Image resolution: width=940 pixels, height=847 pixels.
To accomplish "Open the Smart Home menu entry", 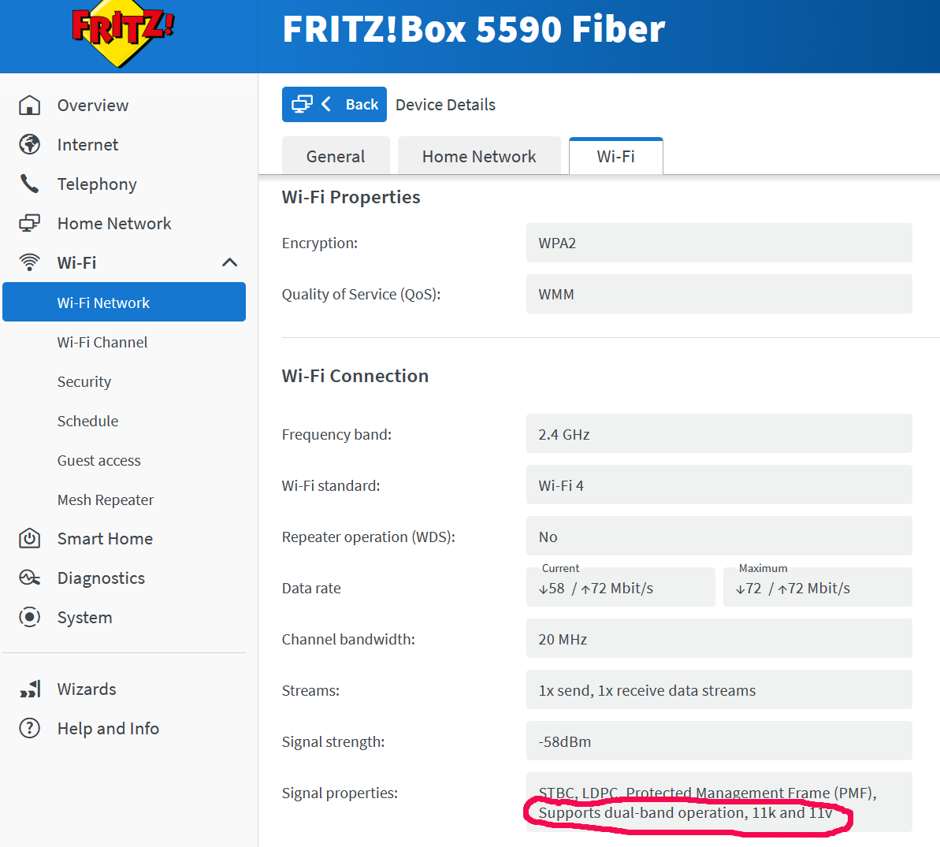I will point(105,538).
